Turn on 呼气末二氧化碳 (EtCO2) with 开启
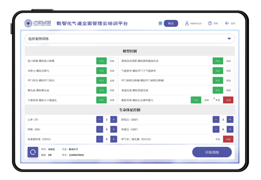 click(217, 139)
